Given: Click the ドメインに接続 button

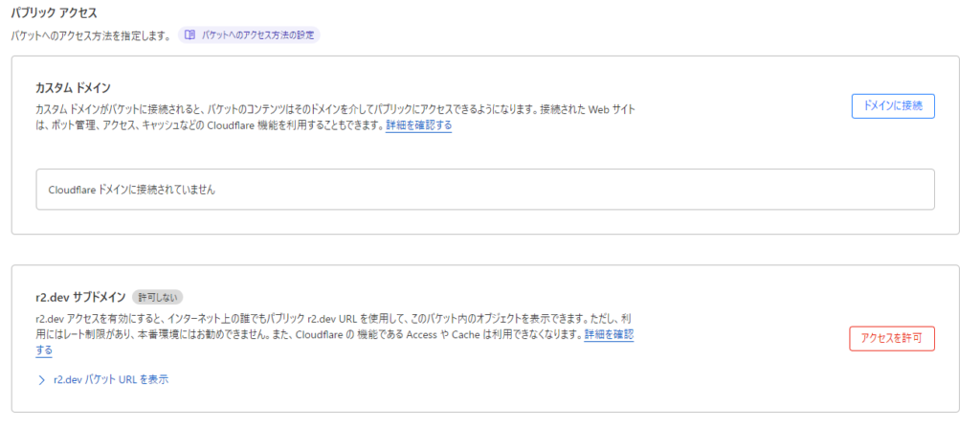Looking at the screenshot, I should pyautogui.click(x=892, y=106).
